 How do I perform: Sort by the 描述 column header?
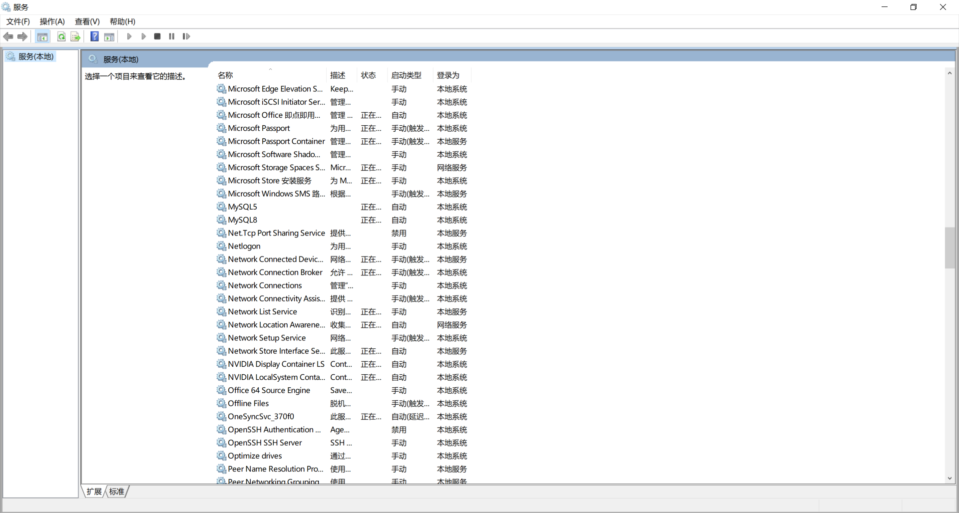[342, 75]
